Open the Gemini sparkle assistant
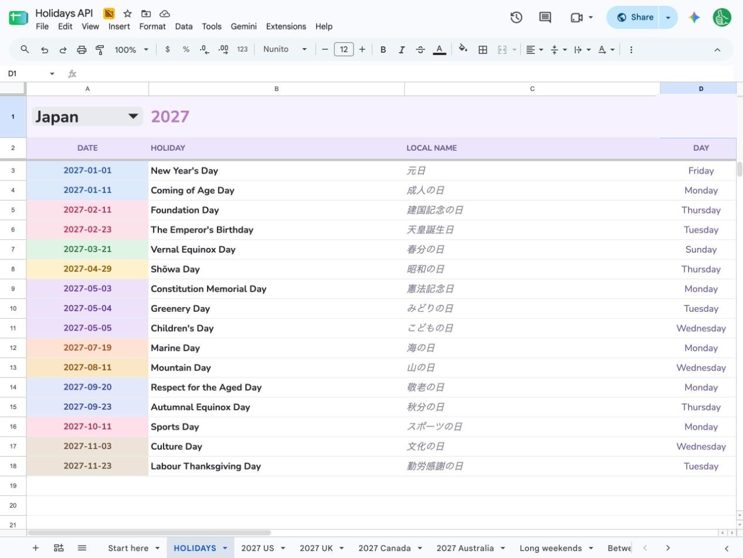 pos(694,18)
